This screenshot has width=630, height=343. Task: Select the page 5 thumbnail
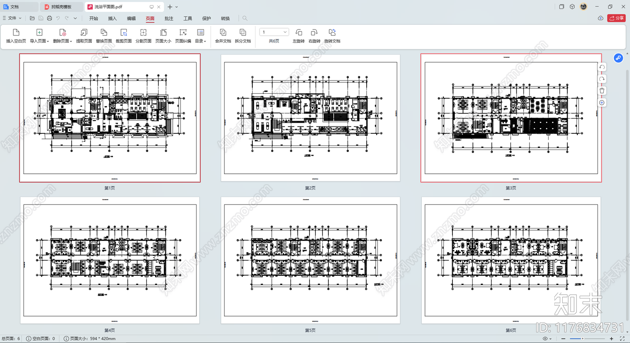[310, 260]
